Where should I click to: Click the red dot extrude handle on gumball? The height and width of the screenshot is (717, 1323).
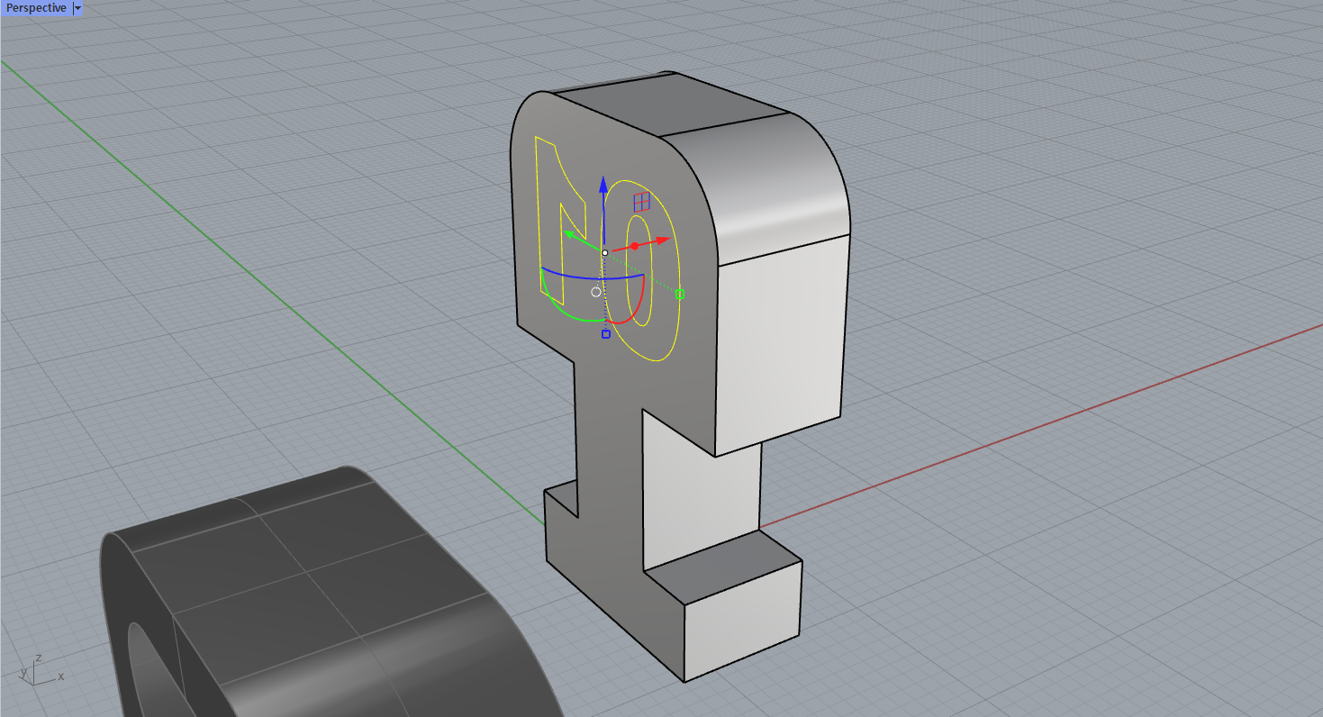click(x=634, y=246)
